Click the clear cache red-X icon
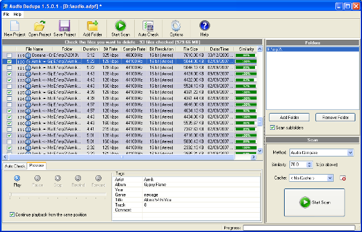The height and width of the screenshot is (232, 362). coord(343,178)
